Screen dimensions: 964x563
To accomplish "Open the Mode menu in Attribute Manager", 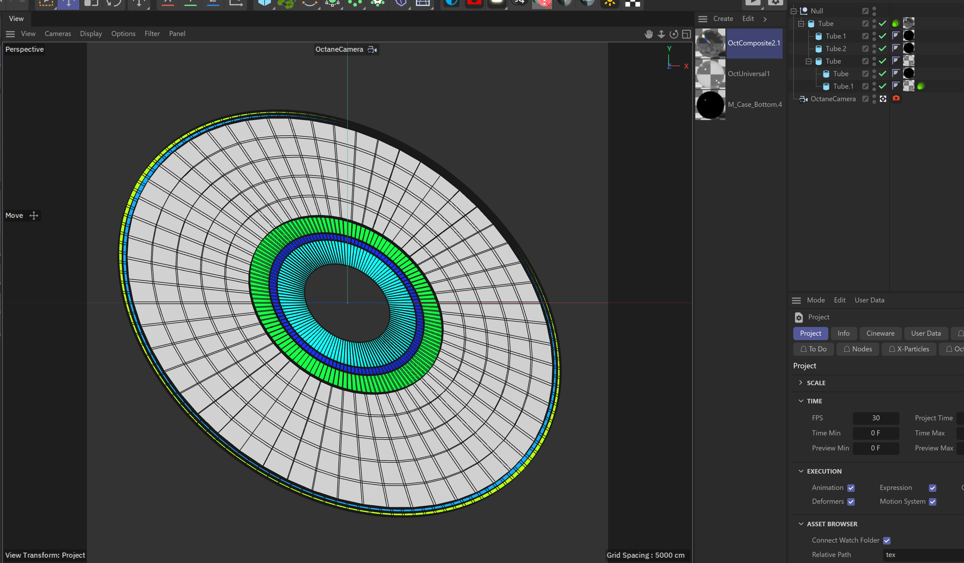I will coord(816,300).
